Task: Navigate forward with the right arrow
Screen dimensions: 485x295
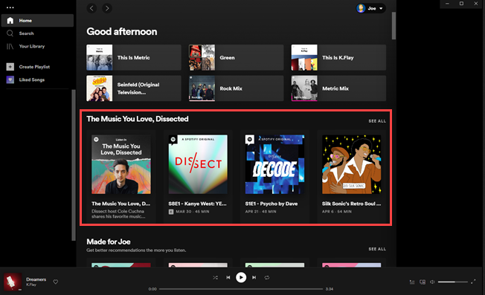Action: [x=107, y=8]
